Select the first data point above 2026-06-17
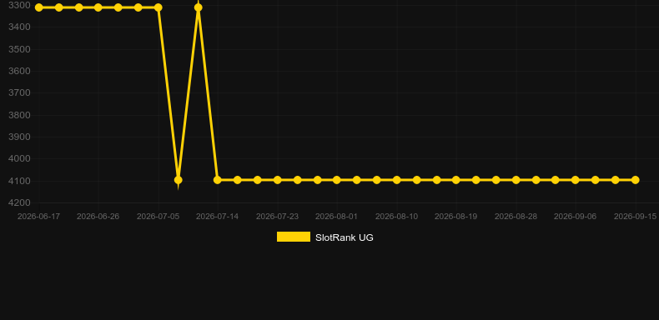Screen dimensions: 659x320 point(38,7)
